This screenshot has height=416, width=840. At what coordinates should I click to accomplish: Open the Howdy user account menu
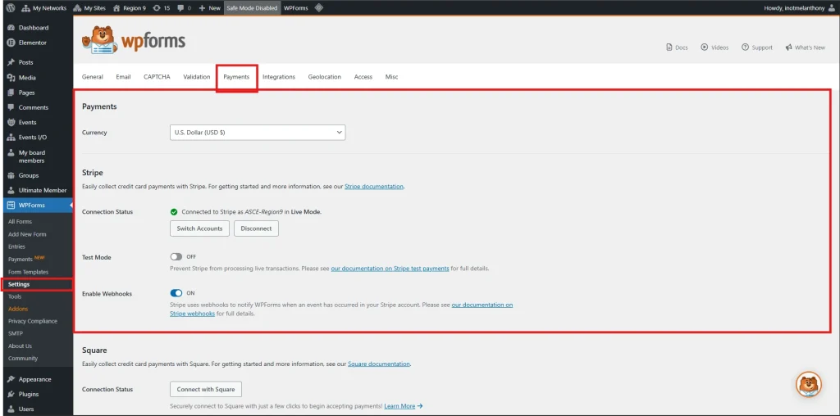797,8
